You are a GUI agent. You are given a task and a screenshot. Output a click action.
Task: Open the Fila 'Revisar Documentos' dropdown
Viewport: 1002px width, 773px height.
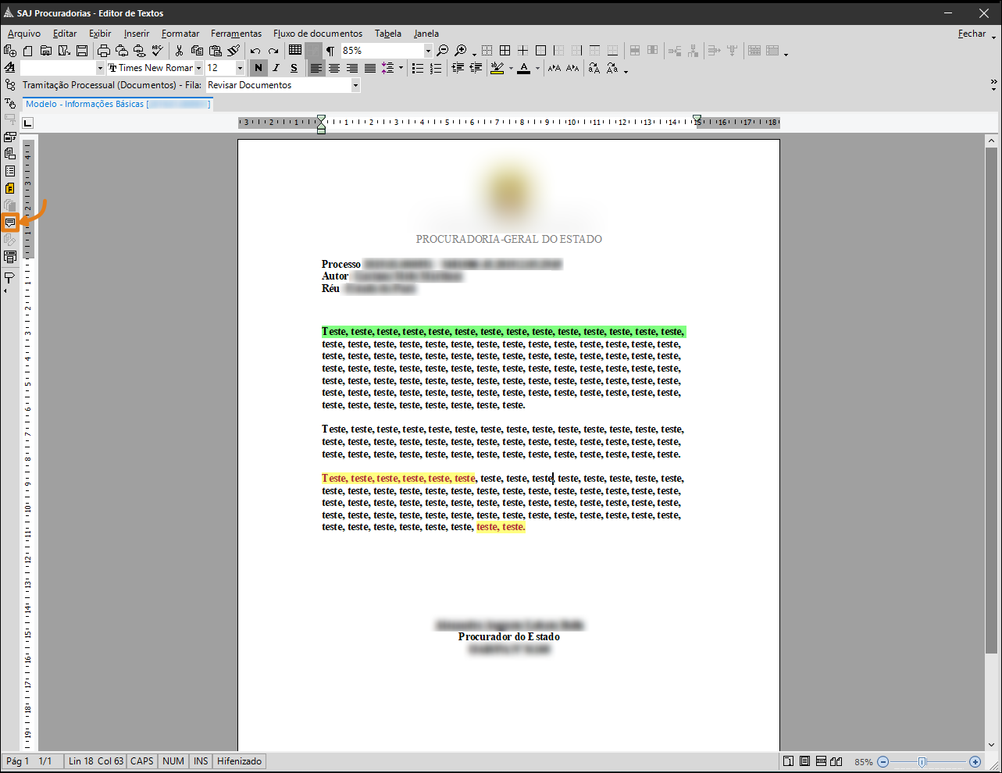coord(355,85)
